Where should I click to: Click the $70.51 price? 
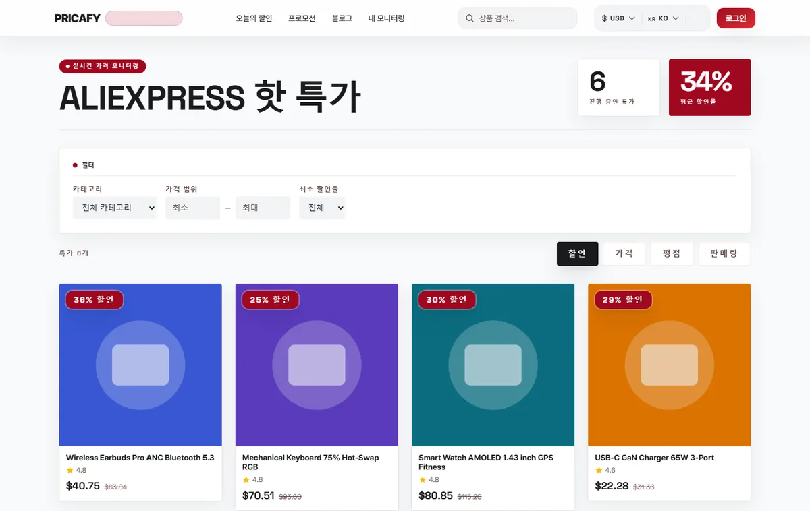(259, 495)
